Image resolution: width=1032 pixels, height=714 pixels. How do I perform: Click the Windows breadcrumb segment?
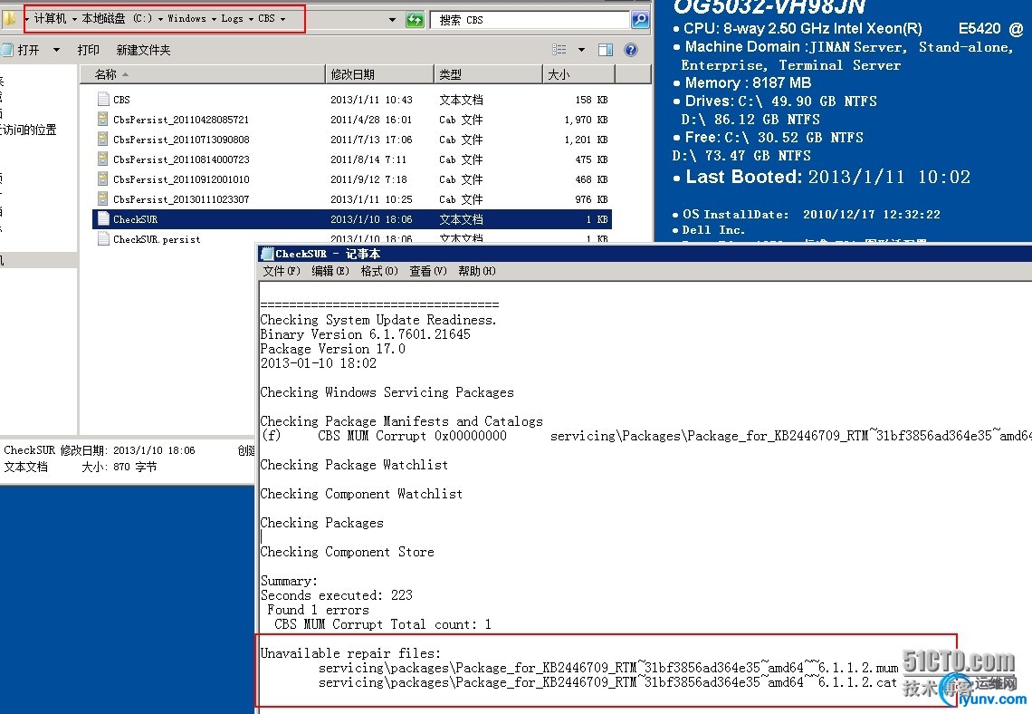point(186,18)
